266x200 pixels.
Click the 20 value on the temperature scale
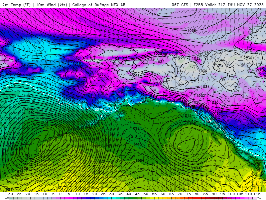click(94, 194)
